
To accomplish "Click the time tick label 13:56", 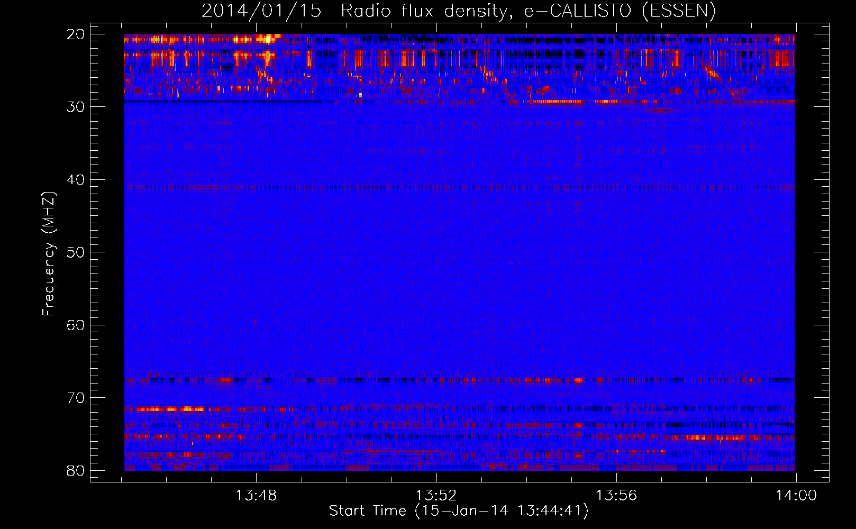I will point(616,496).
